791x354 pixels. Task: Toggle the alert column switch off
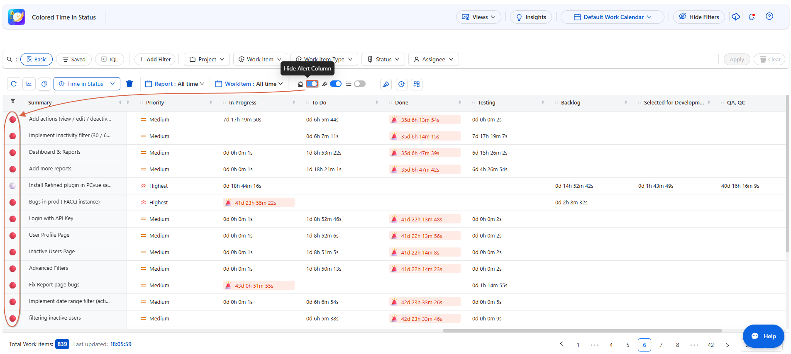312,84
